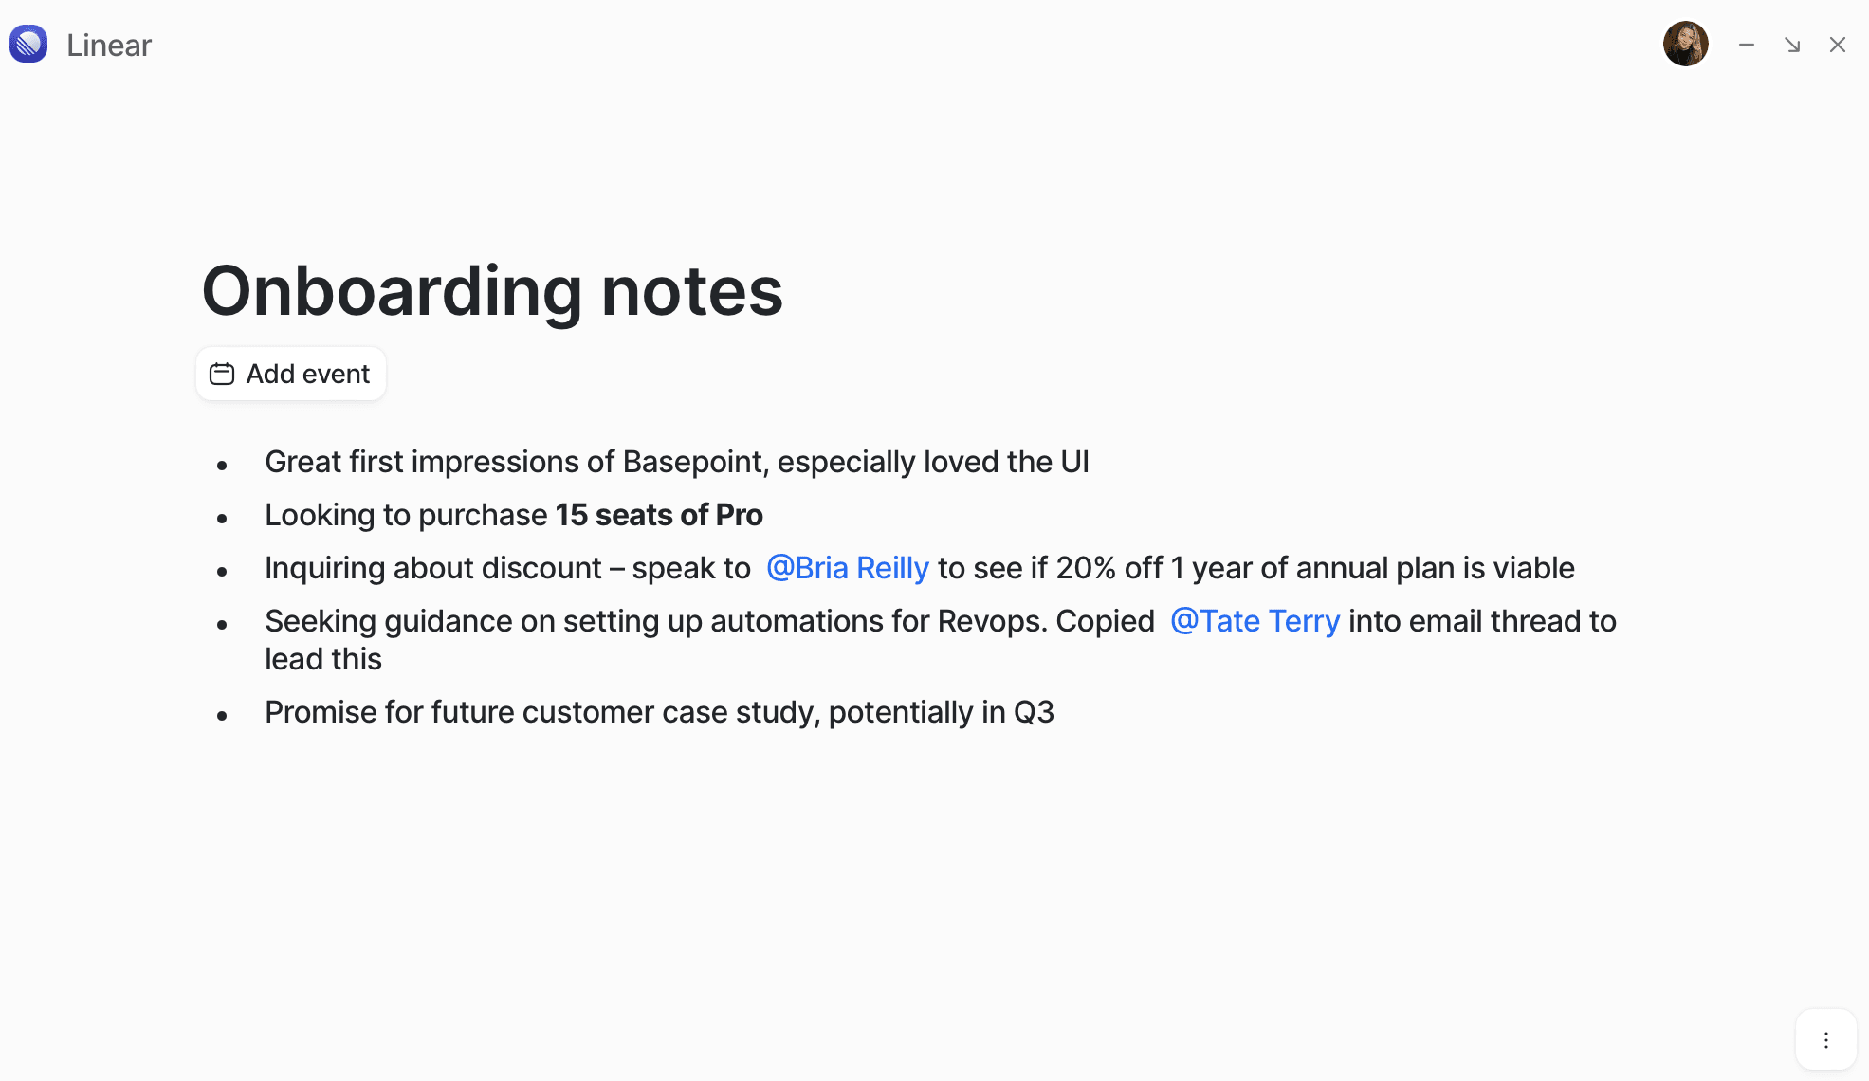
Task: Click the Onboarding notes title
Action: pyautogui.click(x=492, y=291)
